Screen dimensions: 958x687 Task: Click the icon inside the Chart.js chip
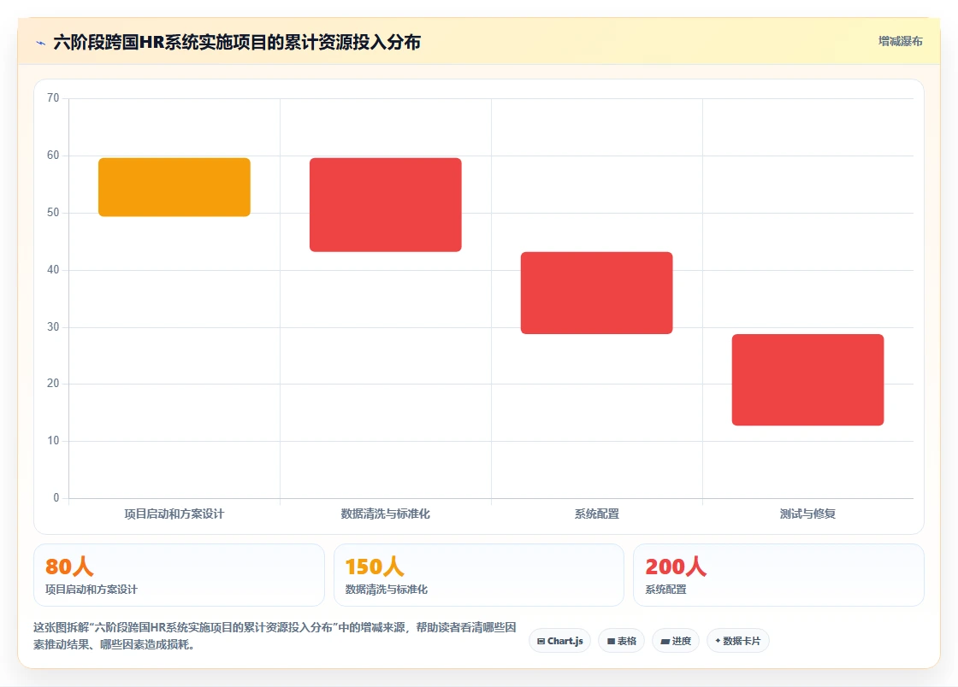541,641
